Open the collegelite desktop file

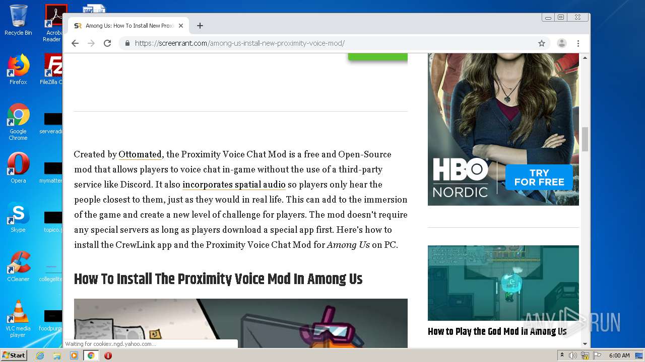(51, 271)
